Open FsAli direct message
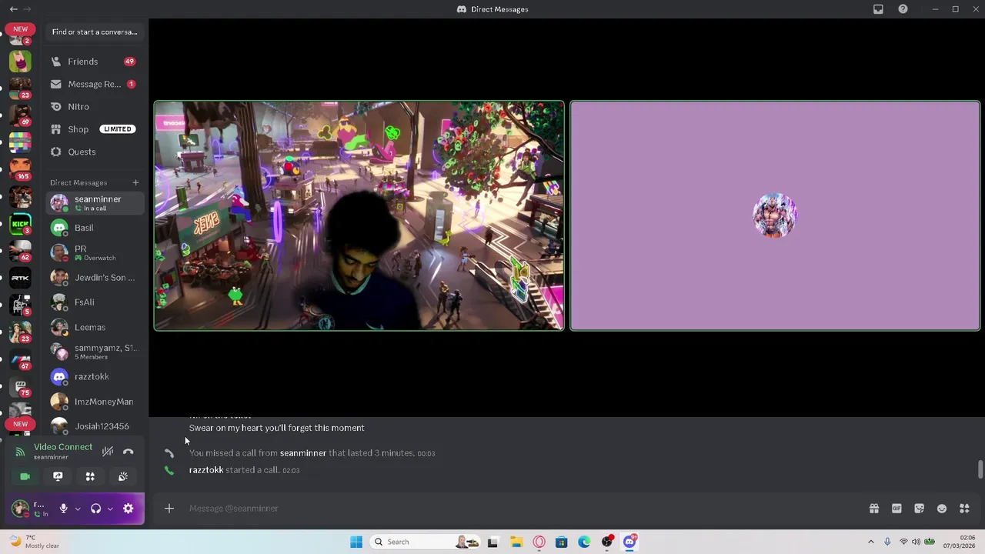Image resolution: width=985 pixels, height=554 pixels. point(94,302)
